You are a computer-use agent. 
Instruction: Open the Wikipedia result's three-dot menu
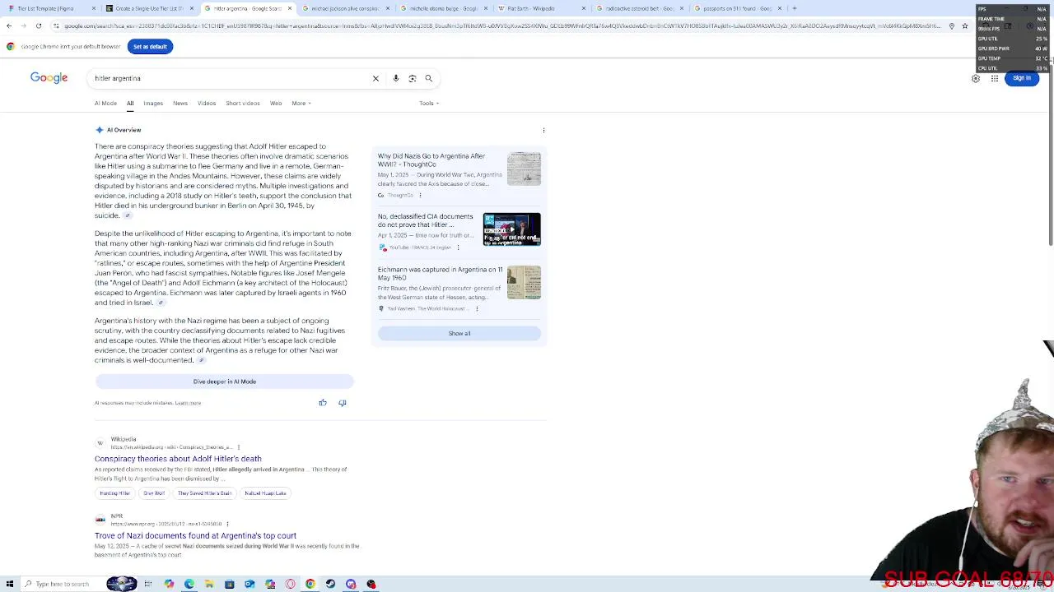click(238, 447)
